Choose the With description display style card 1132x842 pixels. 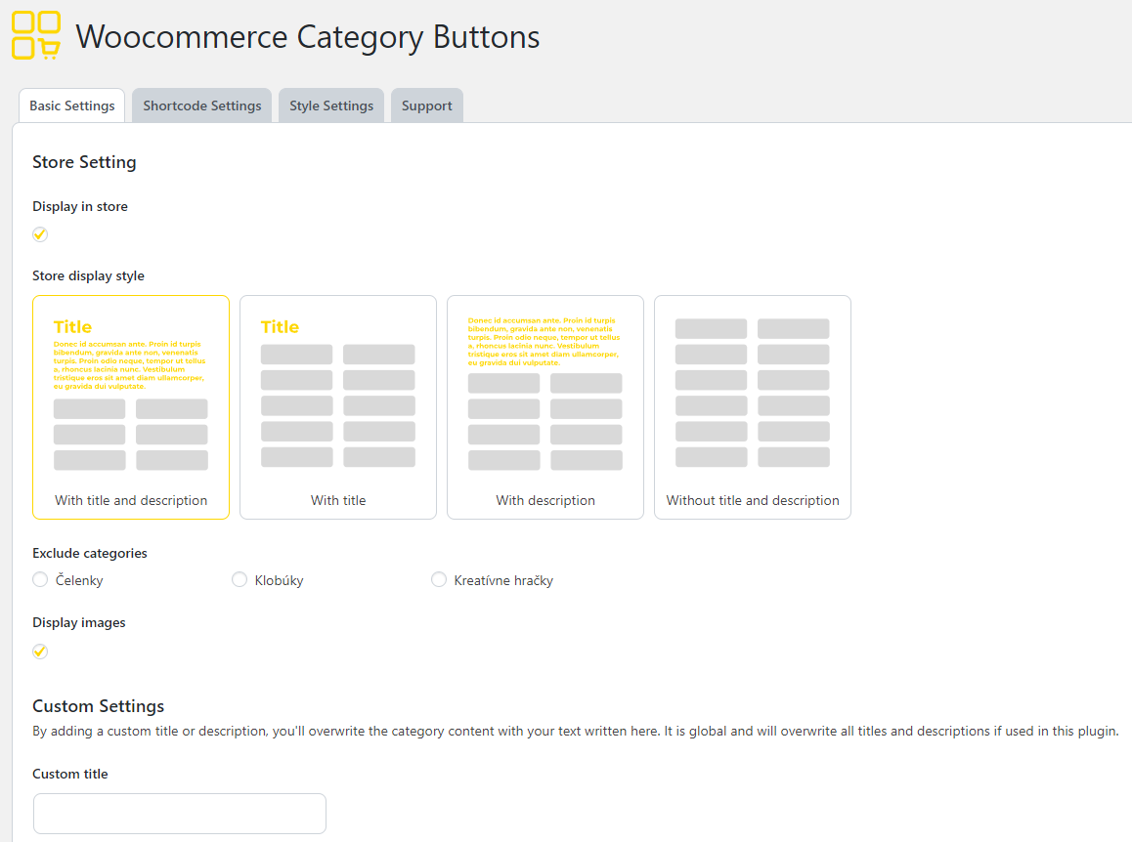tap(545, 407)
